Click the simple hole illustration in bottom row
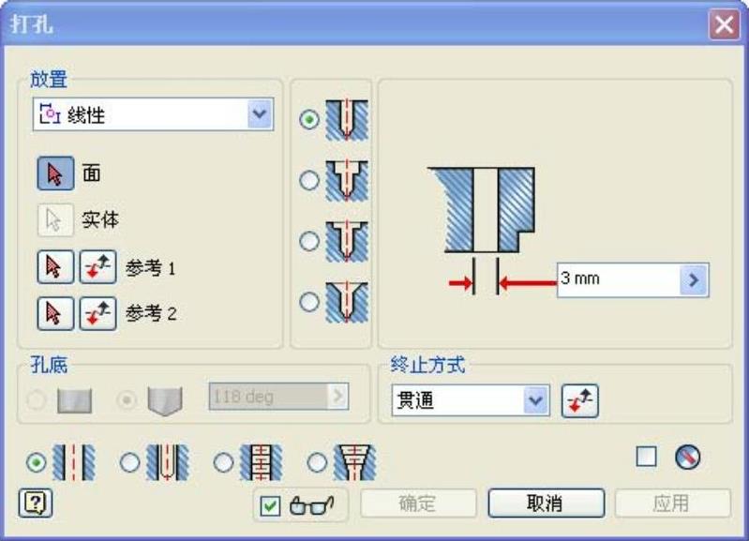This screenshot has width=749, height=541. pos(73,462)
